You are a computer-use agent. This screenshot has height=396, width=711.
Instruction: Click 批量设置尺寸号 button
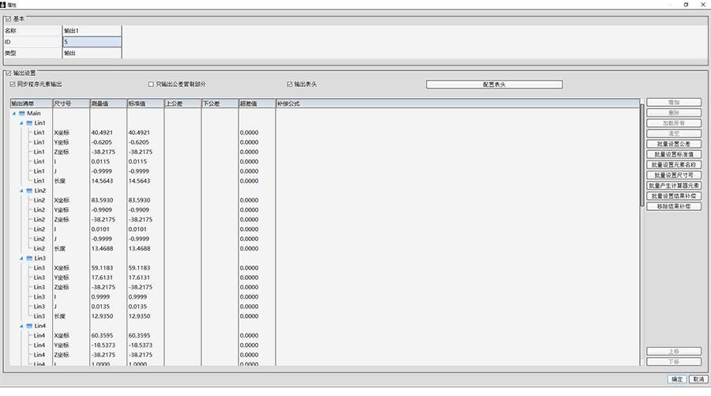coord(674,175)
